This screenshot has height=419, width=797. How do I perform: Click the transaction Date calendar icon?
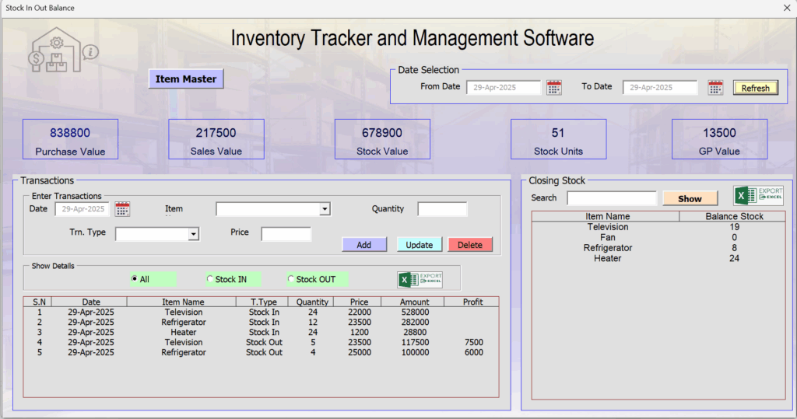click(x=122, y=208)
